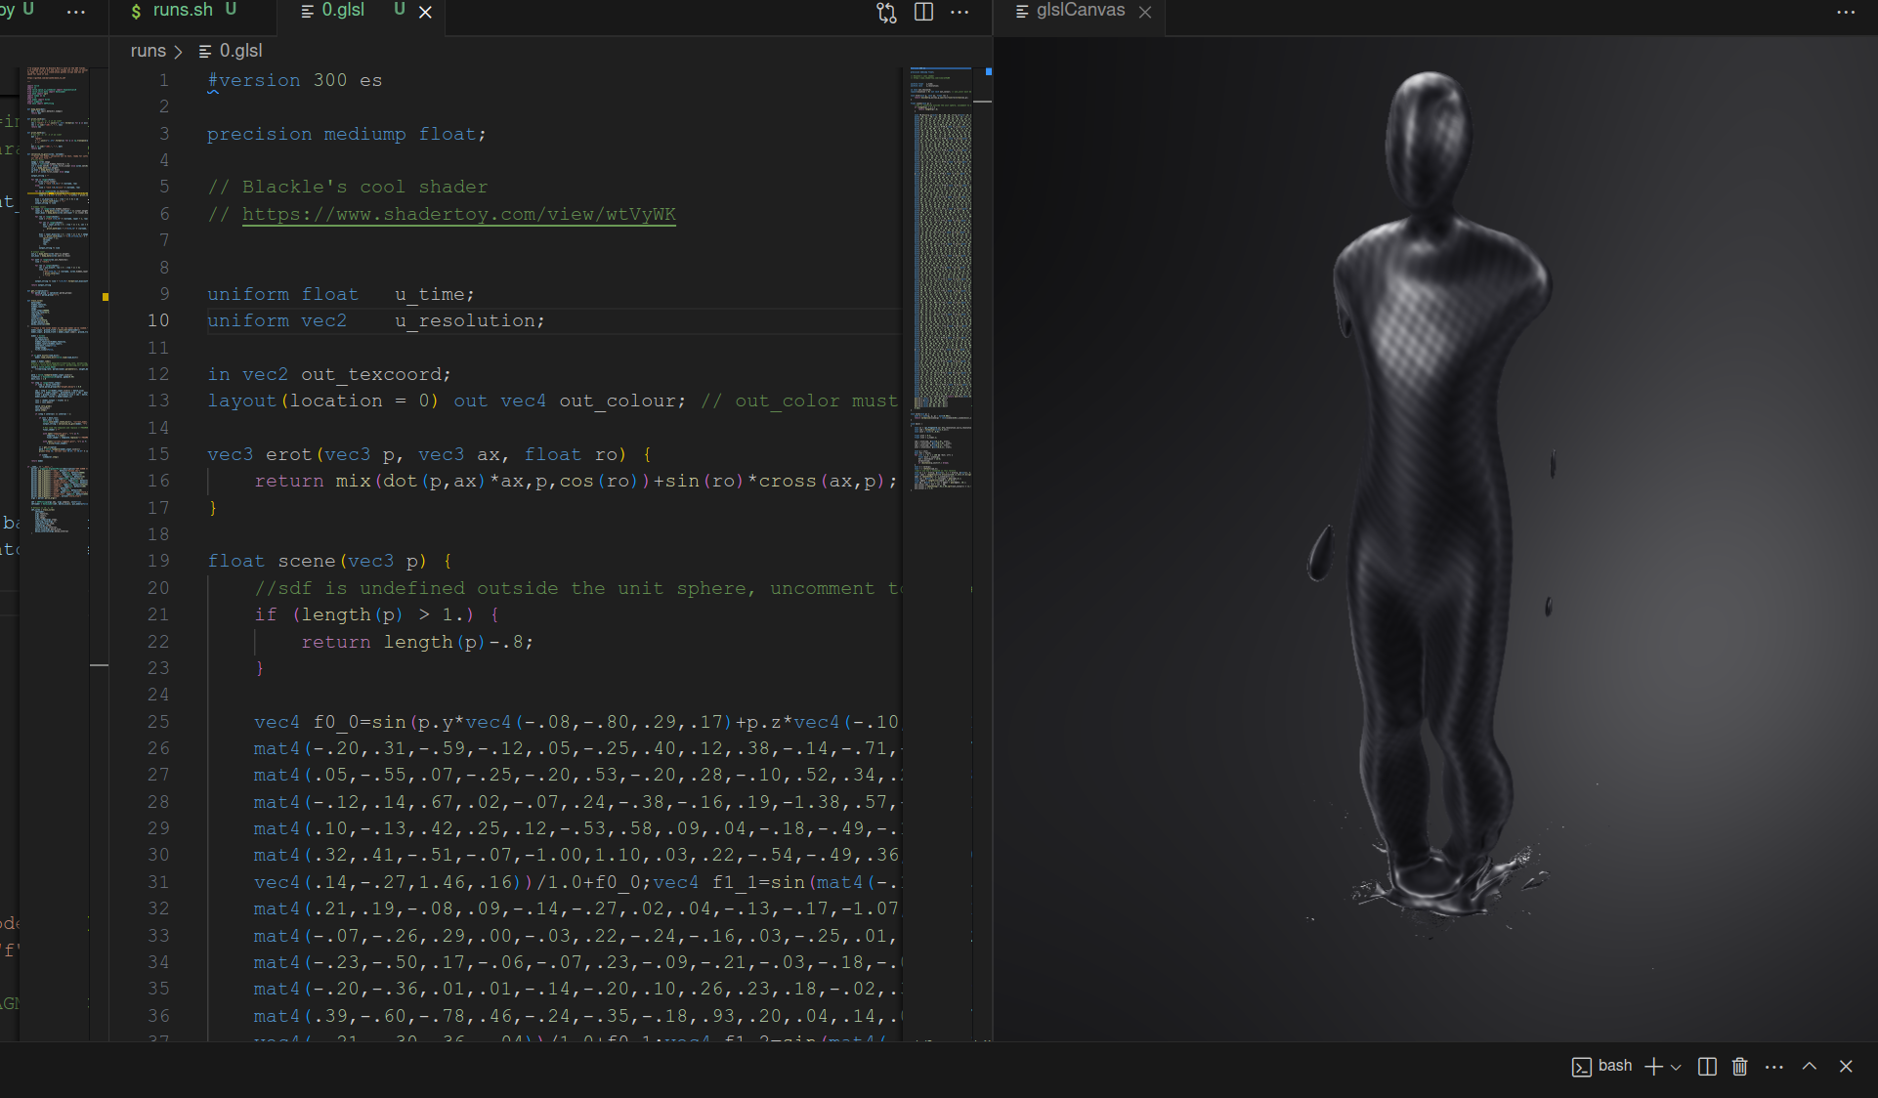
Task: Click the 0.glsl breadcrumb item
Action: (x=231, y=51)
